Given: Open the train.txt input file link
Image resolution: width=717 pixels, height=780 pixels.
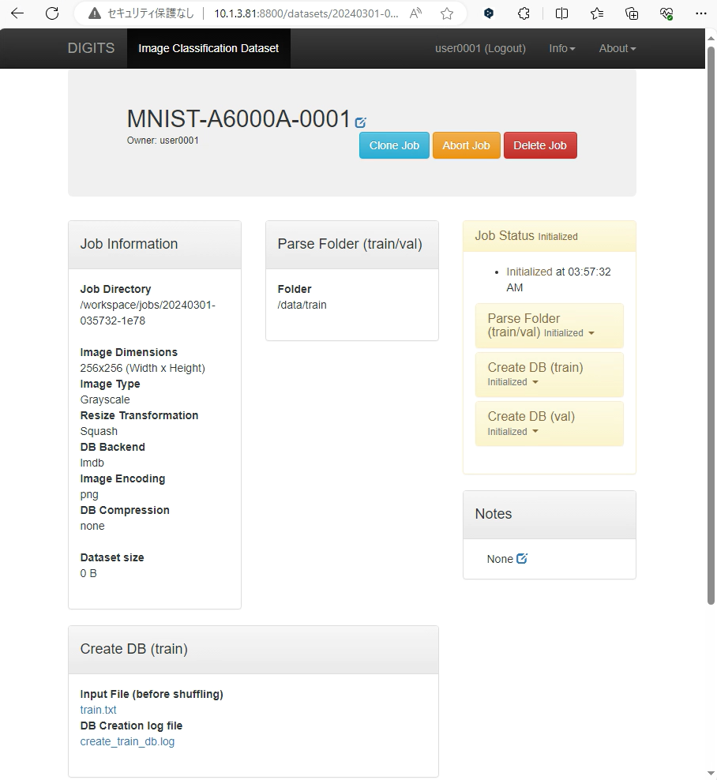Looking at the screenshot, I should coord(98,710).
